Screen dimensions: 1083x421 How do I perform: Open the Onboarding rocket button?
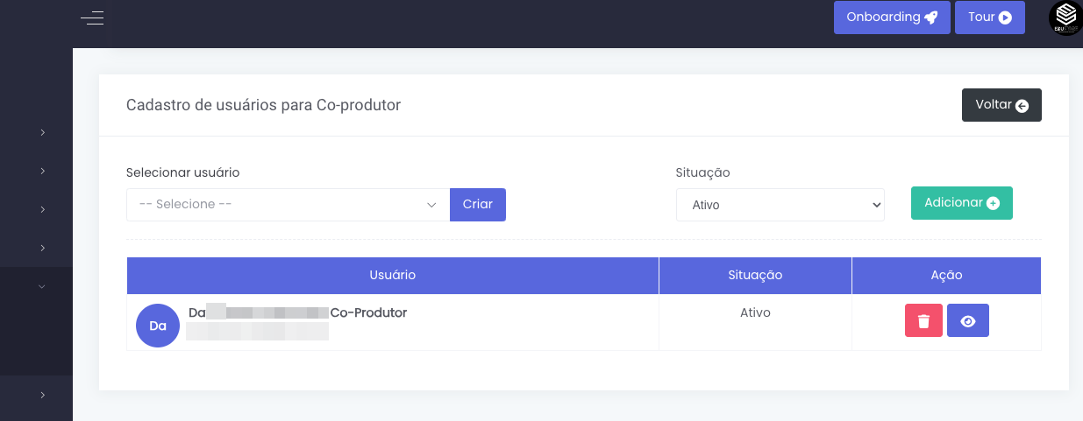click(x=891, y=18)
